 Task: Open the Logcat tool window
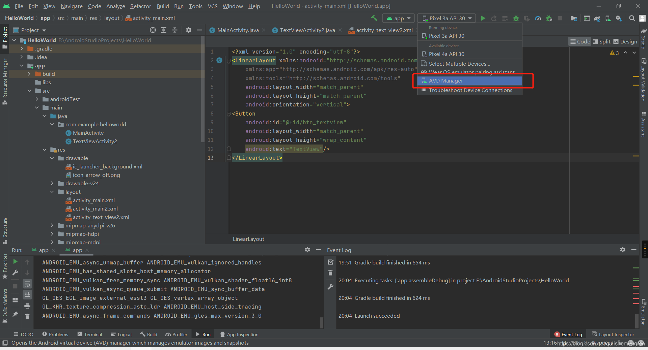click(x=121, y=334)
